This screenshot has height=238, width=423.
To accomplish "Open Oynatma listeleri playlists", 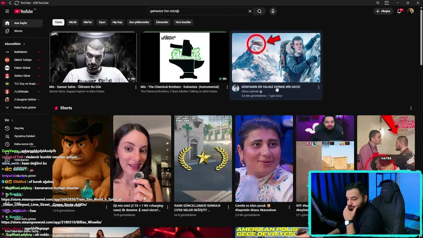I will 22,136.
